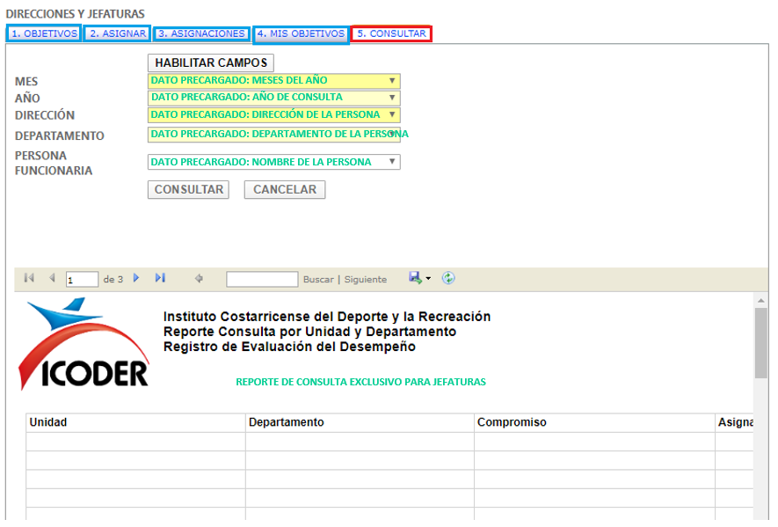Click 'Registro de Evaluación del Desempeño' title

pos(289,347)
